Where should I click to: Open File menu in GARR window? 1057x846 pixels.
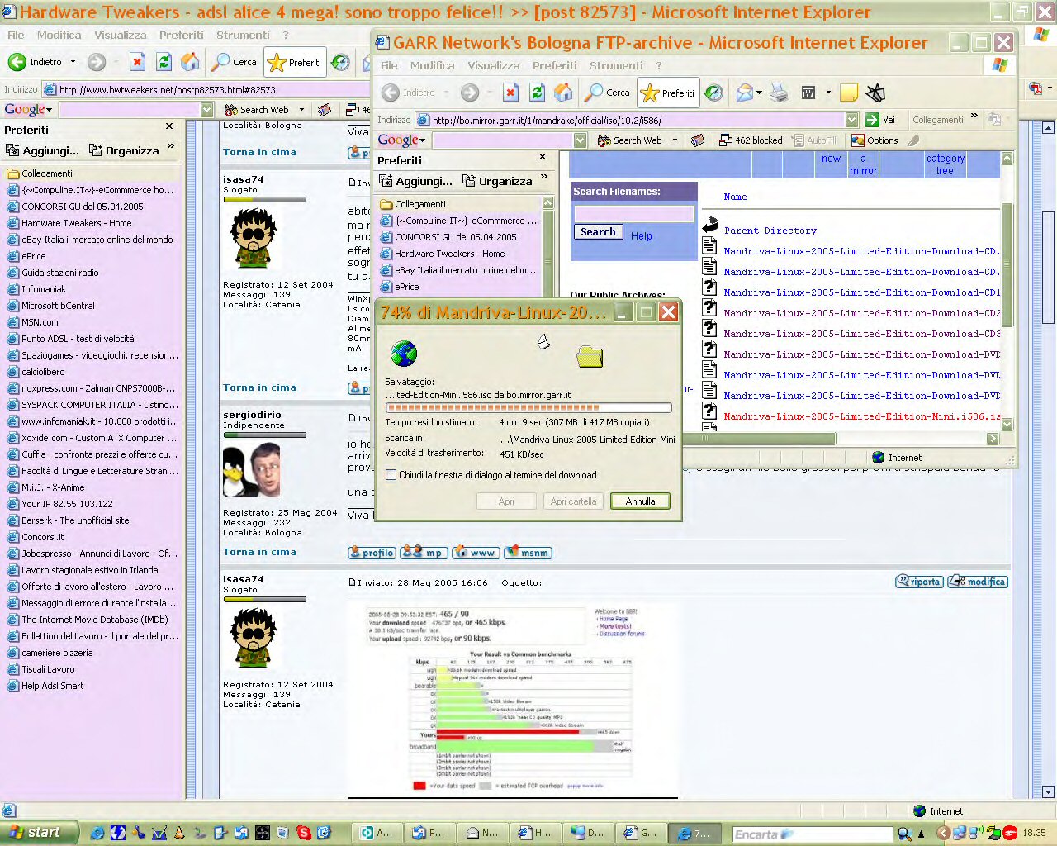389,65
